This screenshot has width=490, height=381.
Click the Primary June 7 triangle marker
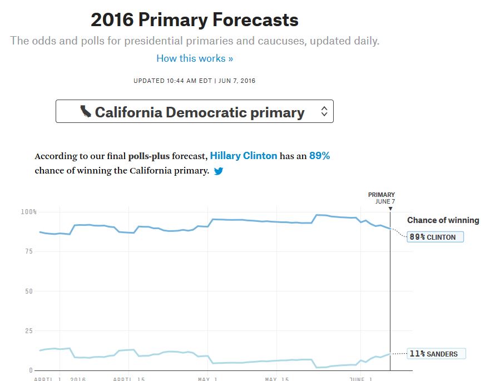tap(390, 209)
